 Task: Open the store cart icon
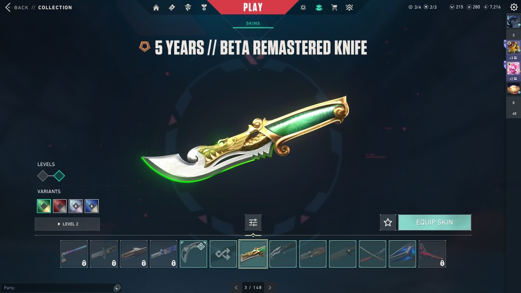[334, 7]
